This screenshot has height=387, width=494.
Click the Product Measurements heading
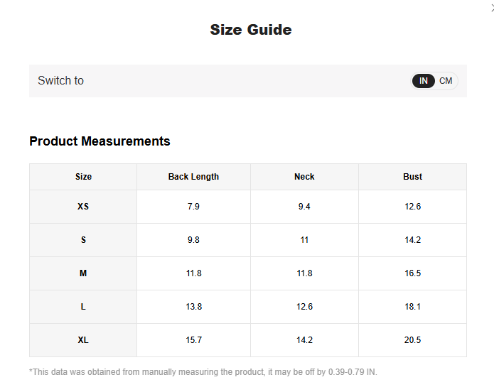[x=100, y=141]
